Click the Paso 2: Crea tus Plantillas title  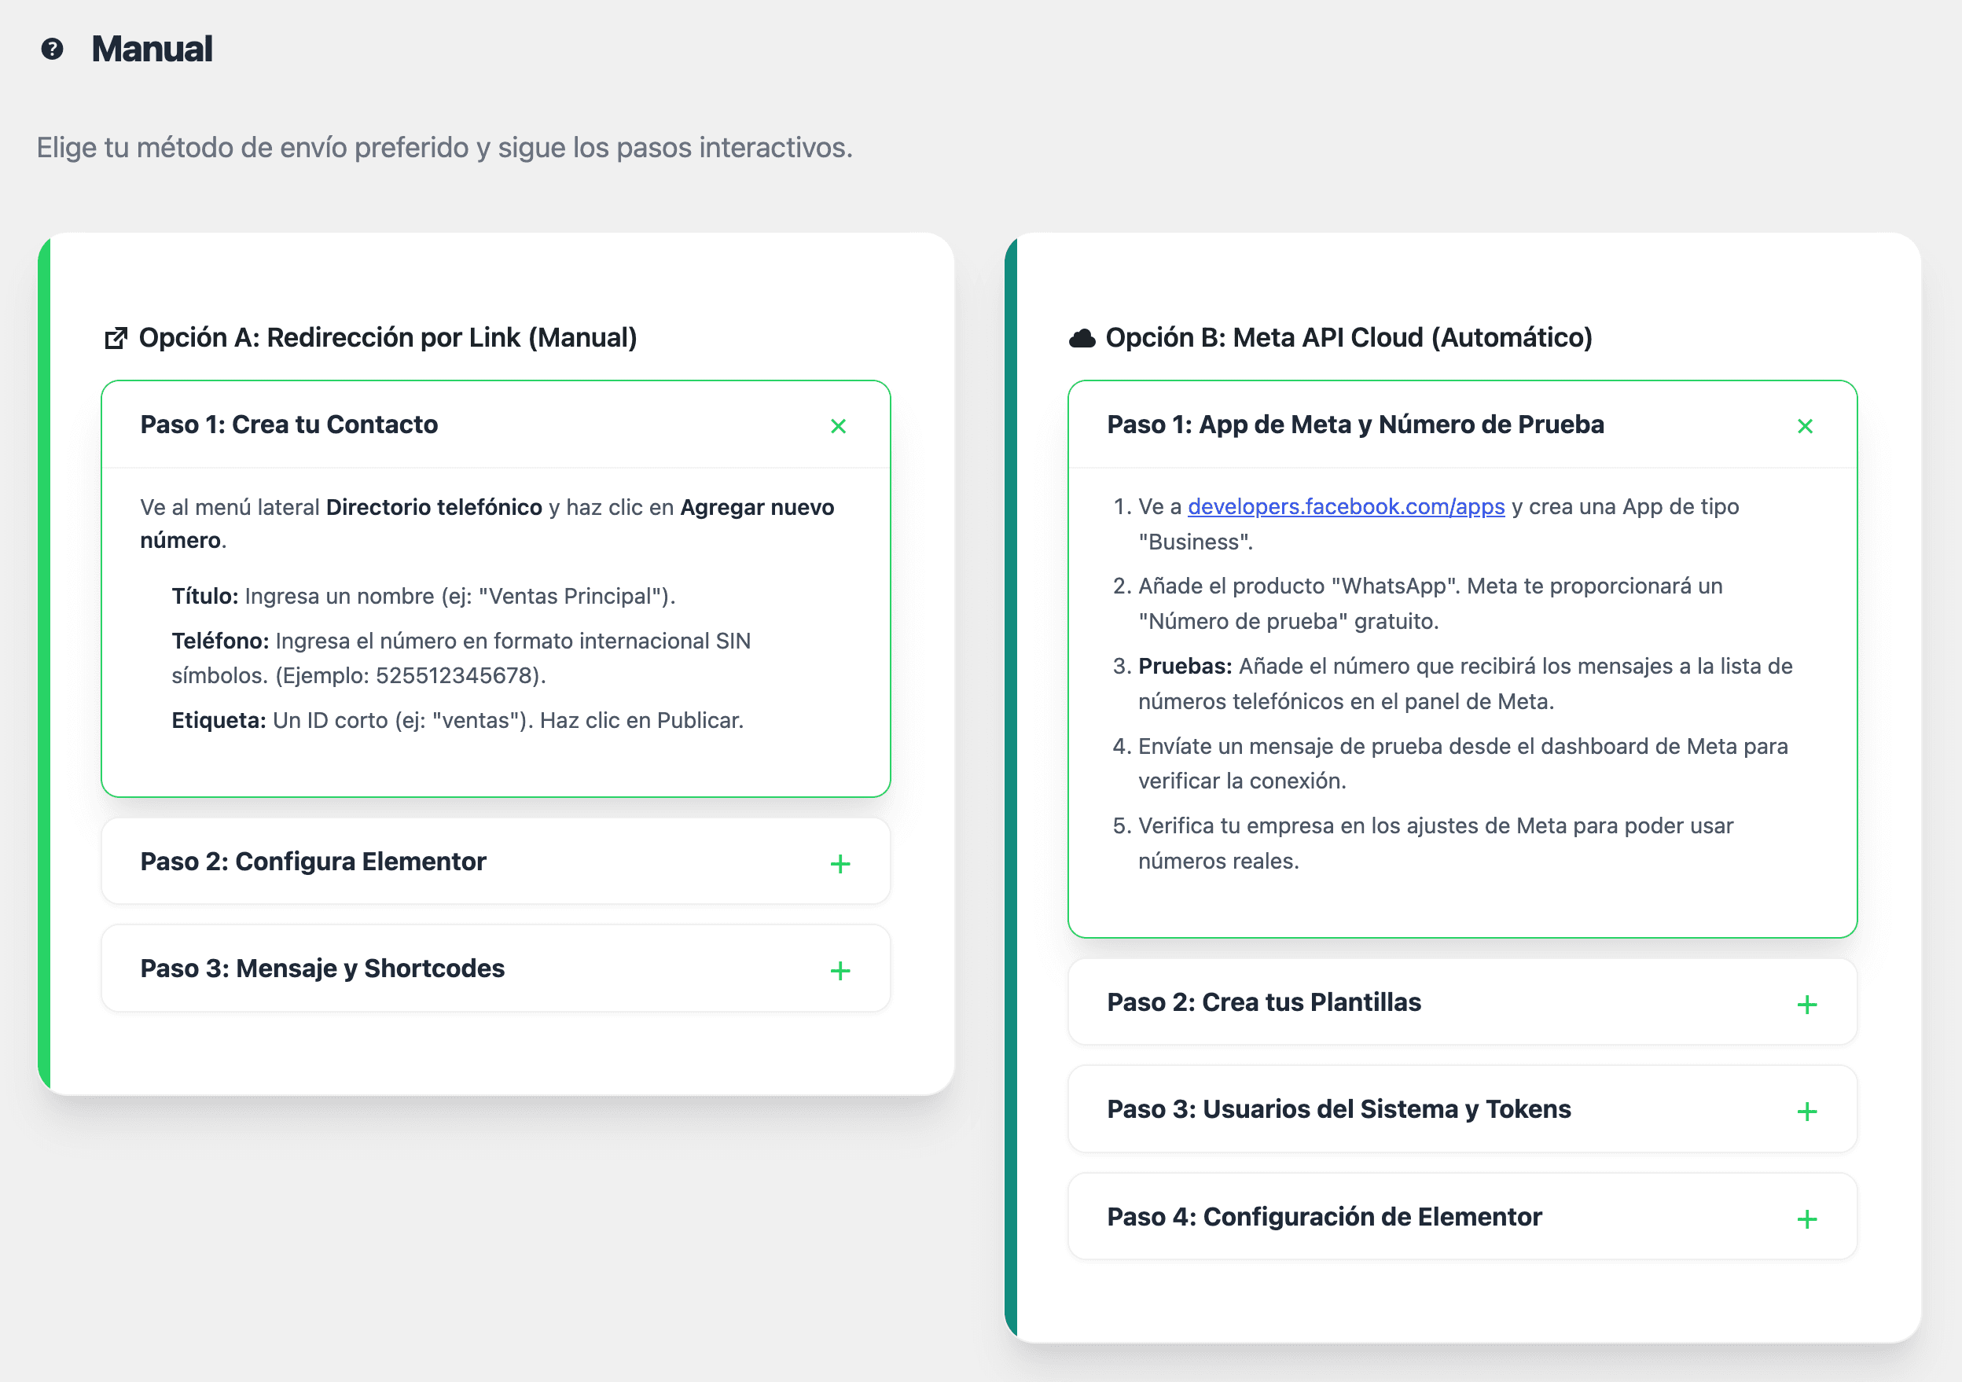(x=1264, y=1002)
